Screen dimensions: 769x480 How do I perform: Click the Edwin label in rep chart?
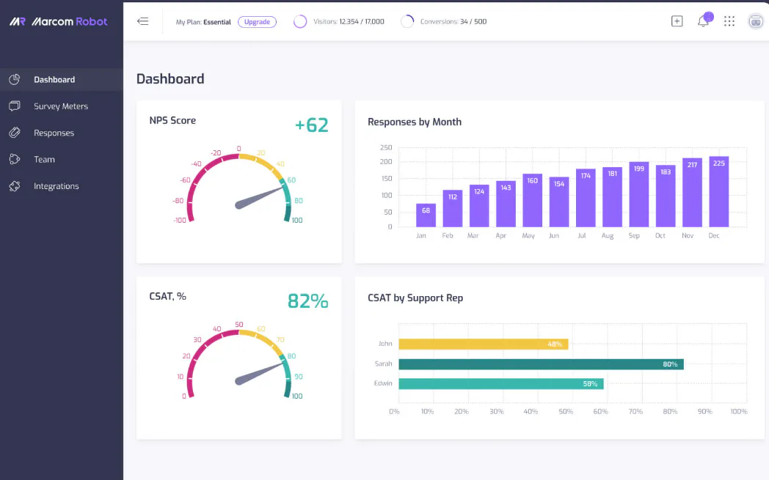tap(383, 383)
